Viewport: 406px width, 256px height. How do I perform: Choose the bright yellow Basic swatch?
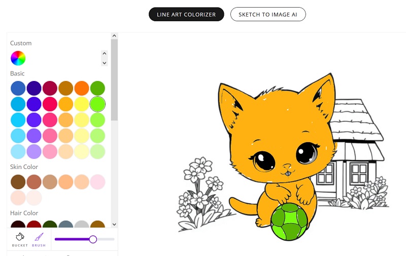(82, 104)
